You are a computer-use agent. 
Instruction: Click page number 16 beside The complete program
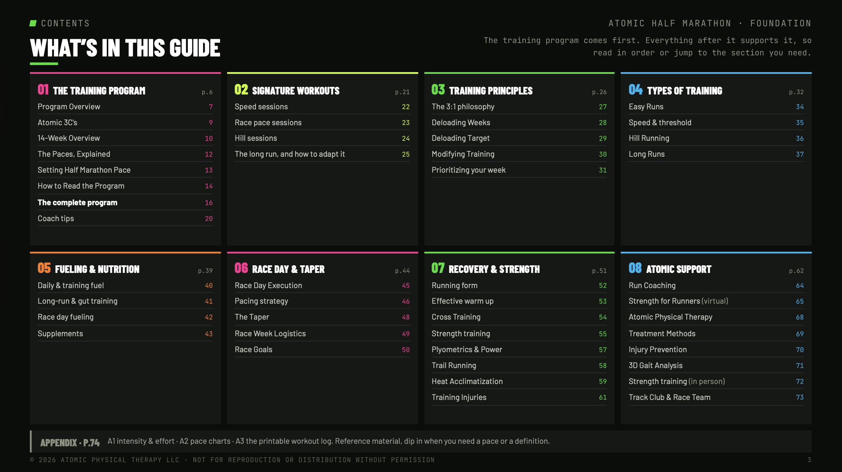click(209, 203)
